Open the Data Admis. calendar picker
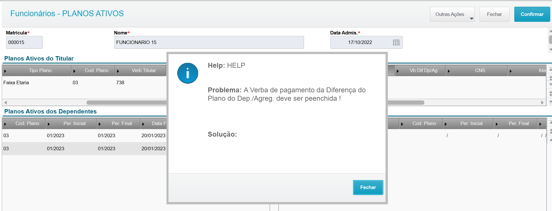 [x=396, y=43]
